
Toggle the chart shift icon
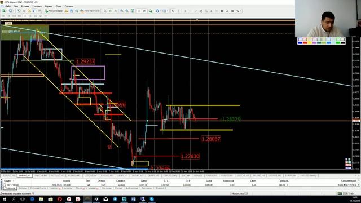[144, 11]
